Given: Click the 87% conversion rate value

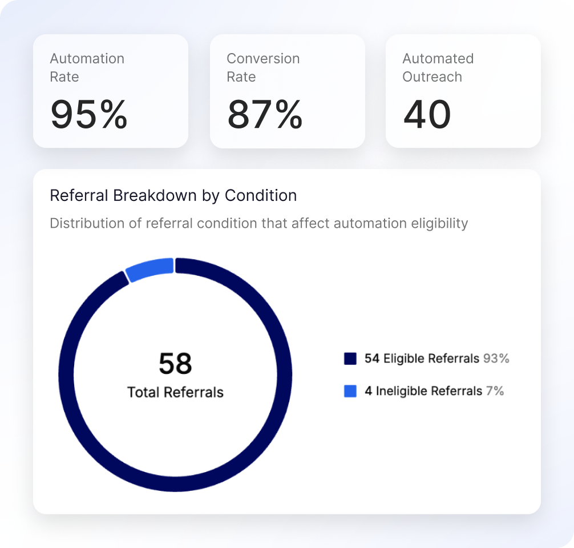Looking at the screenshot, I should (265, 115).
